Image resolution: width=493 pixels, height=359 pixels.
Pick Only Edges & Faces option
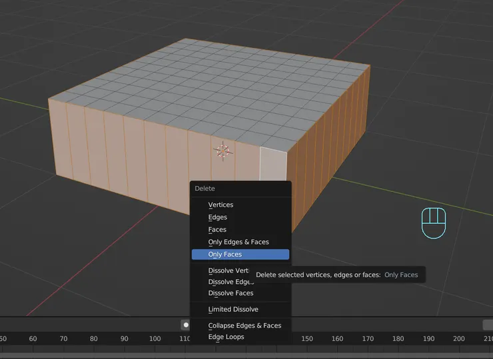[238, 242]
